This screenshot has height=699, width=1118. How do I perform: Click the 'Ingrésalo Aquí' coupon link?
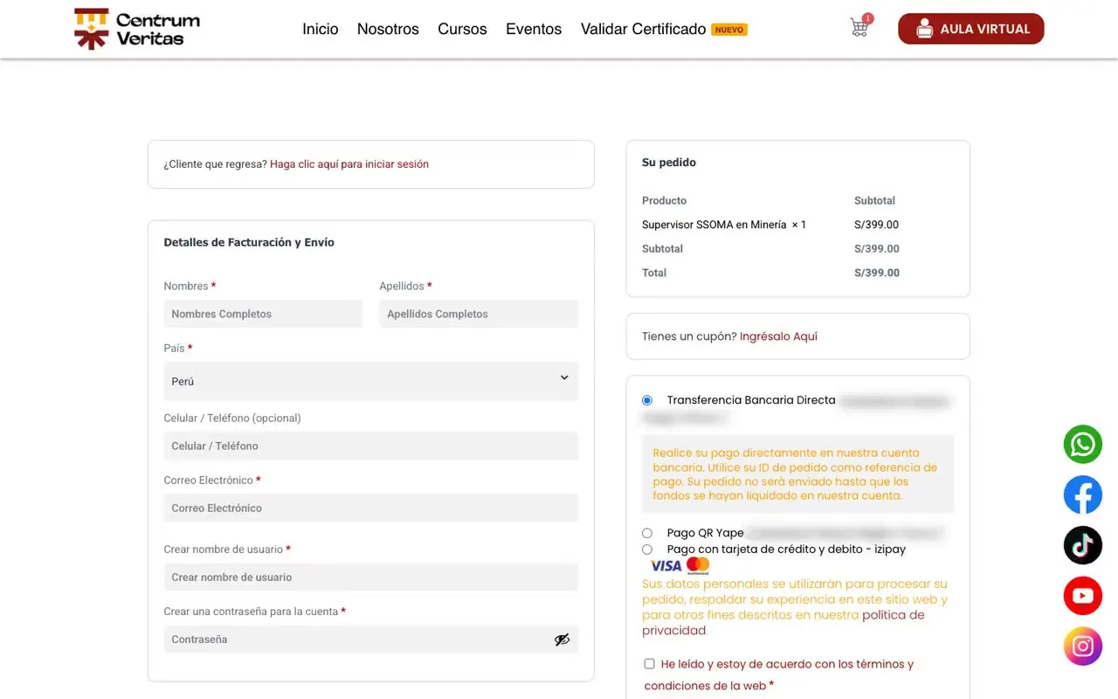pyautogui.click(x=778, y=336)
